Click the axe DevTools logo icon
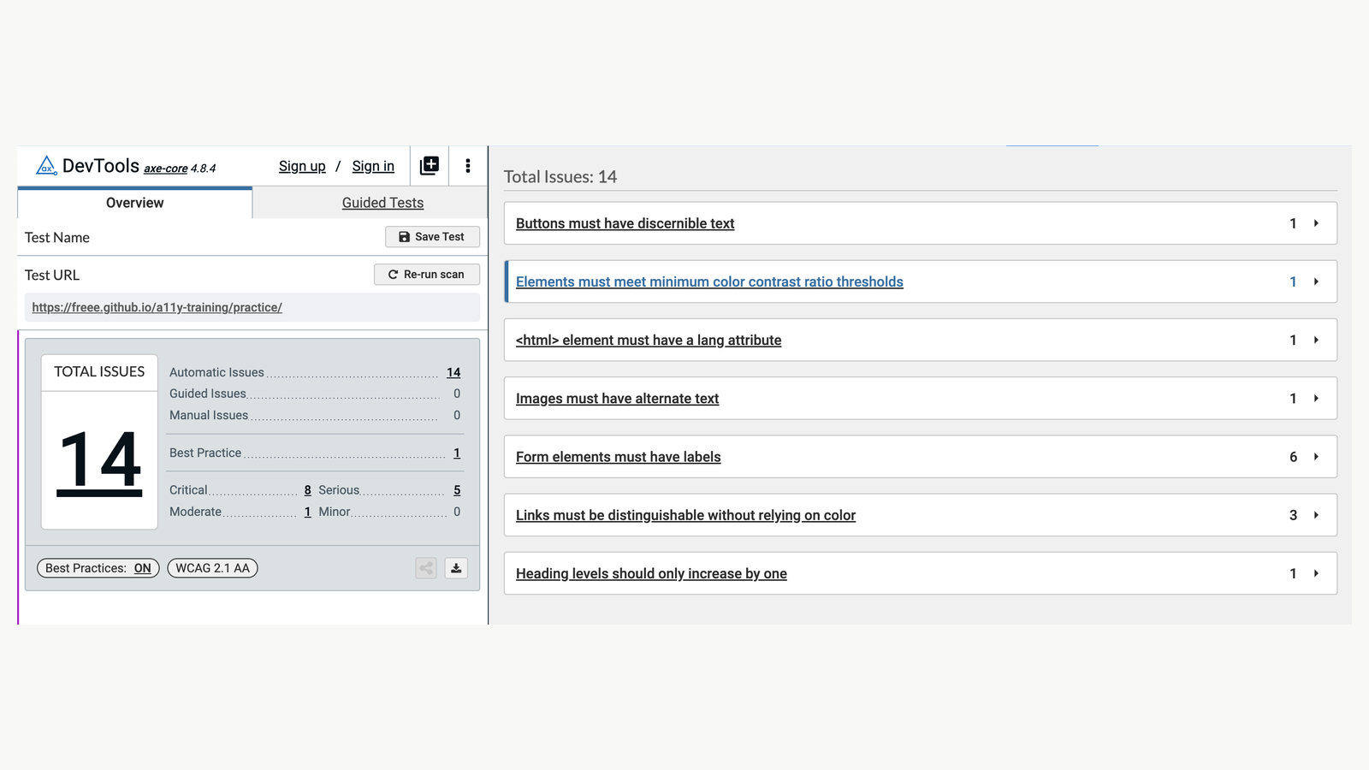This screenshot has width=1369, height=770. [46, 165]
